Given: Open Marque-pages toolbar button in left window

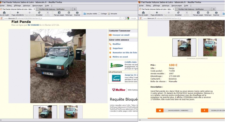Looking at the screenshot, I should point(59,13).
